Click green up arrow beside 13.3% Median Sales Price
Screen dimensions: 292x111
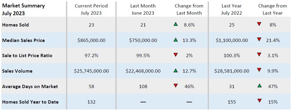175,40
